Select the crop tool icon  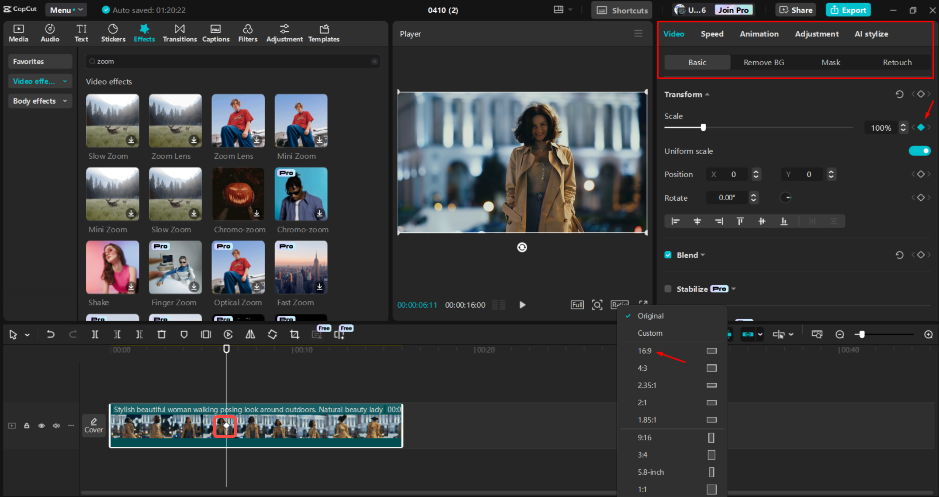click(x=294, y=335)
